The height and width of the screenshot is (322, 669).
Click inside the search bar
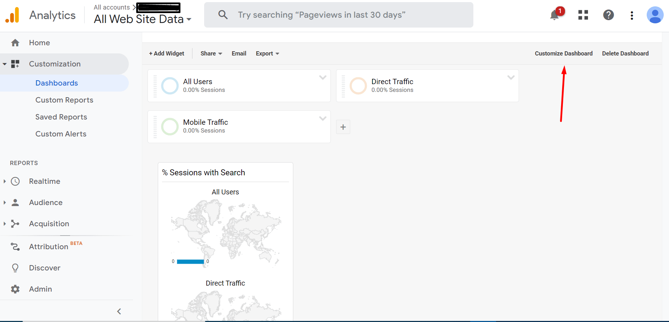tap(338, 15)
